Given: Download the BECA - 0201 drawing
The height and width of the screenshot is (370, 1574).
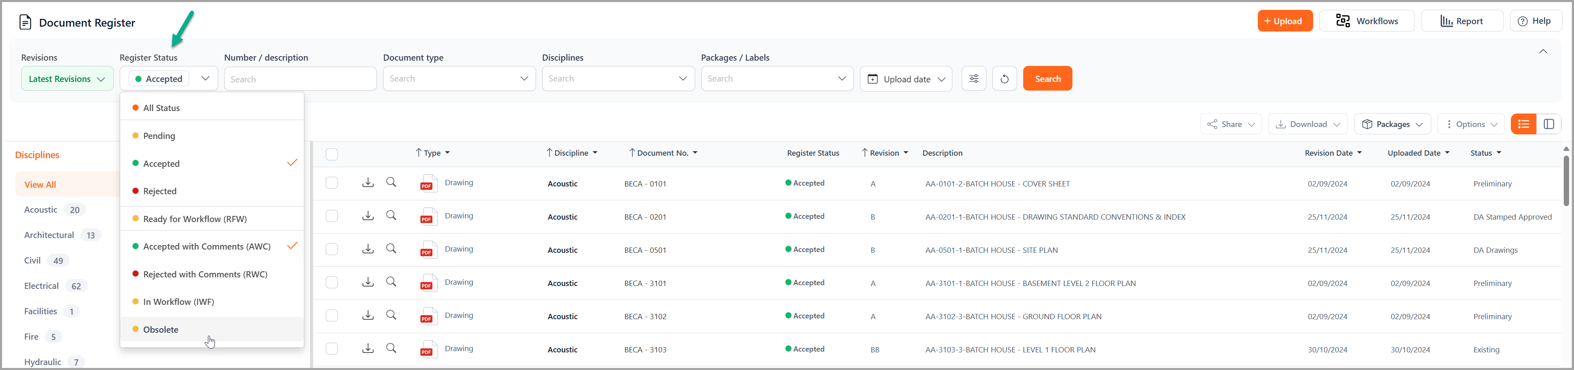Looking at the screenshot, I should pyautogui.click(x=368, y=216).
